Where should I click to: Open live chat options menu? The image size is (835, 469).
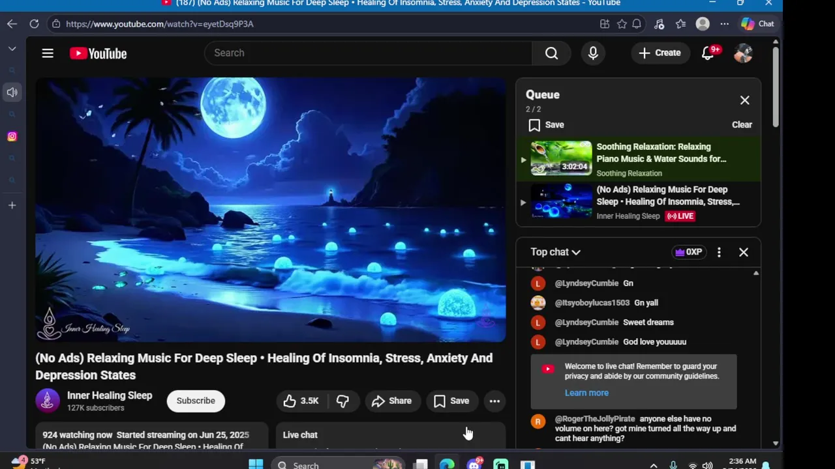[719, 252]
